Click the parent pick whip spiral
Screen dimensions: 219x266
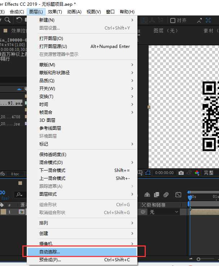pos(143,212)
